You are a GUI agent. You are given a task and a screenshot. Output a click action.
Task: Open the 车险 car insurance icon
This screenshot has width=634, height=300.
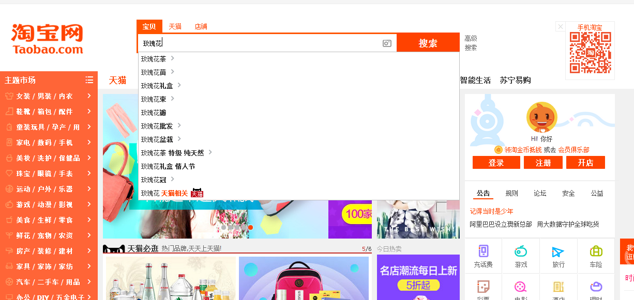point(596,252)
